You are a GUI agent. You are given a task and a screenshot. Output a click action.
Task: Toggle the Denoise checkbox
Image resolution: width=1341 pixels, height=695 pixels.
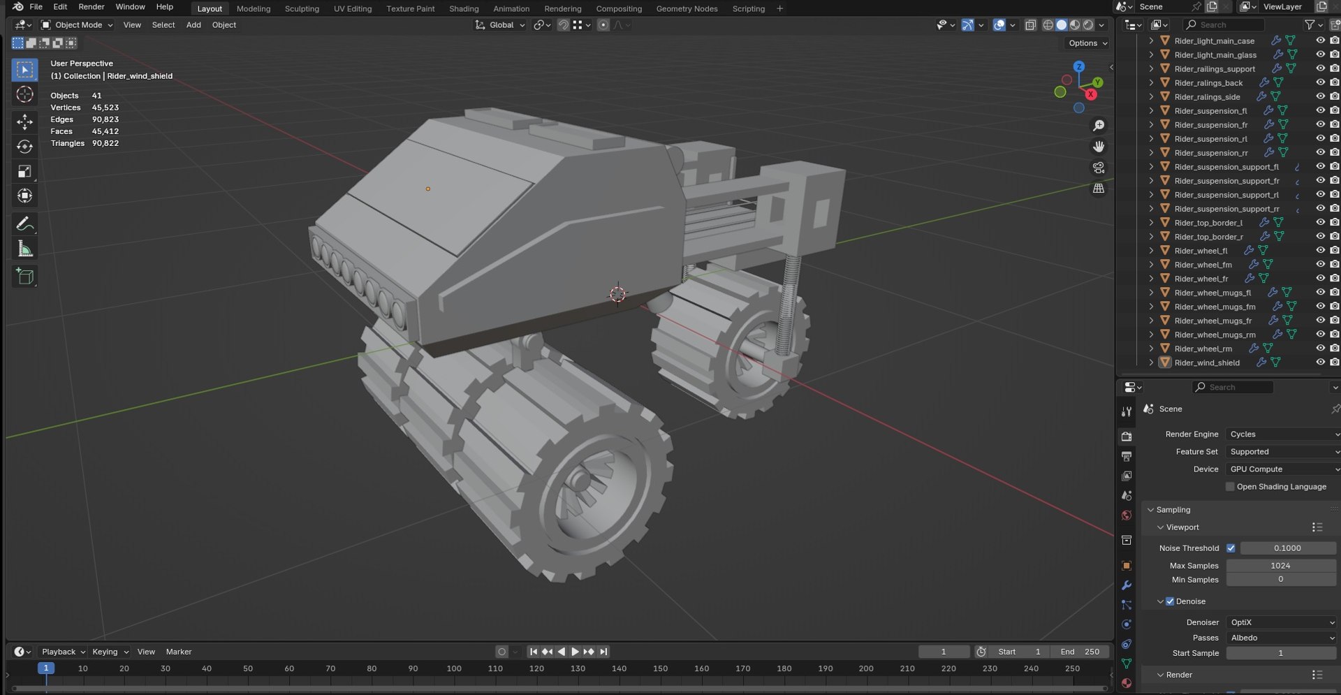pyautogui.click(x=1170, y=601)
